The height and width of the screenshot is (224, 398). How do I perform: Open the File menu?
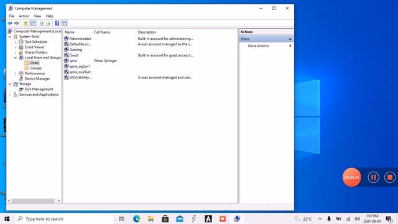point(12,16)
